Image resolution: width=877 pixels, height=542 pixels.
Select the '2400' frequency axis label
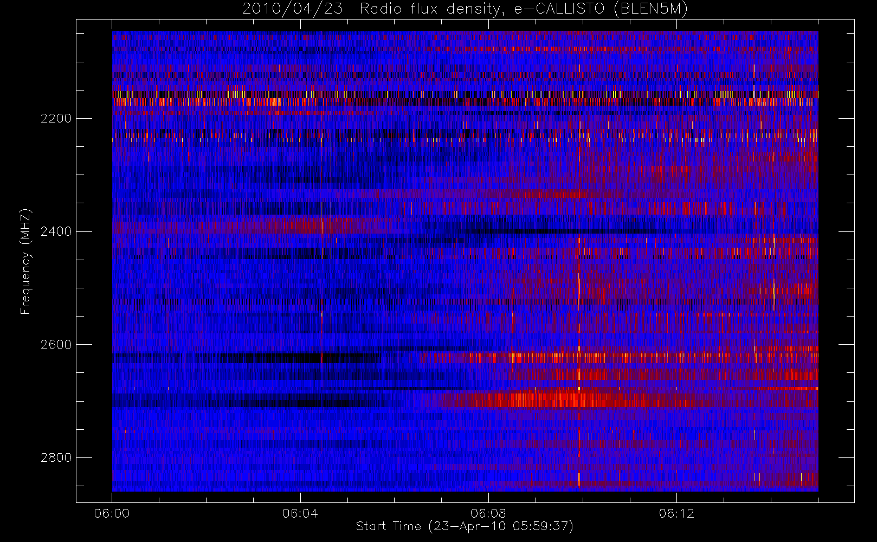(x=56, y=231)
